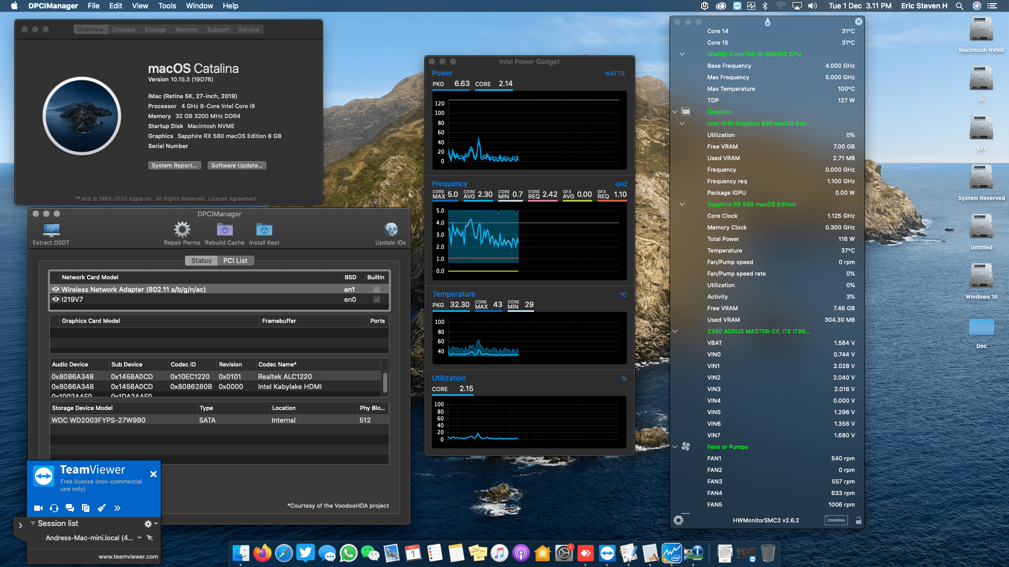Screen dimensions: 1009x567
Task: Open Spotlight search in menu bar
Action: (959, 6)
